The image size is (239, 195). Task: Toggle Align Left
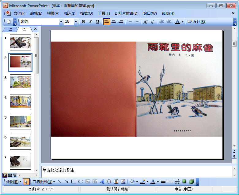tap(107, 22)
